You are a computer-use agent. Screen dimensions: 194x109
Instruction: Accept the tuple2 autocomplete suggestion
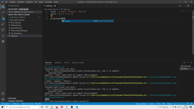[x=88, y=21]
